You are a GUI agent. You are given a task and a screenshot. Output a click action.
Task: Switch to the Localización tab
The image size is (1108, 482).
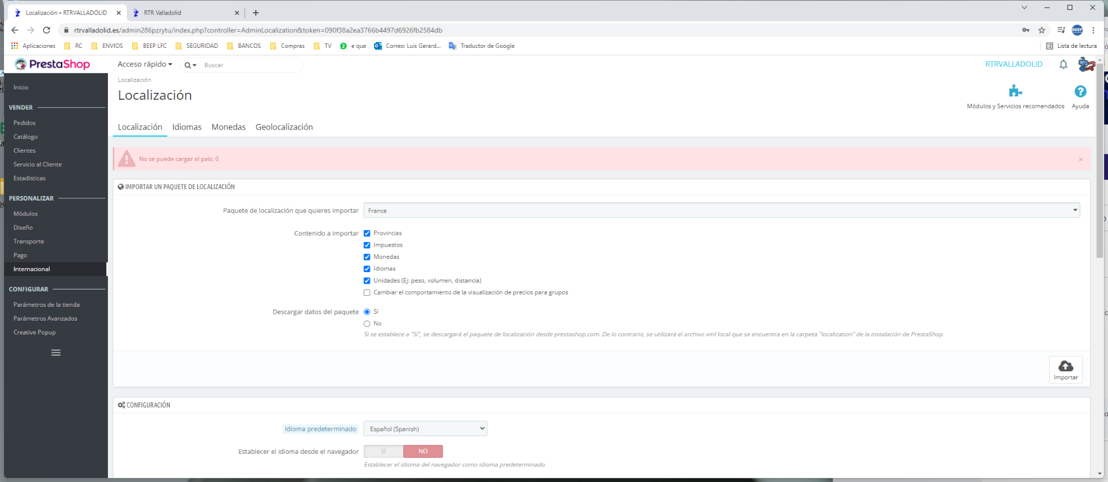(140, 127)
